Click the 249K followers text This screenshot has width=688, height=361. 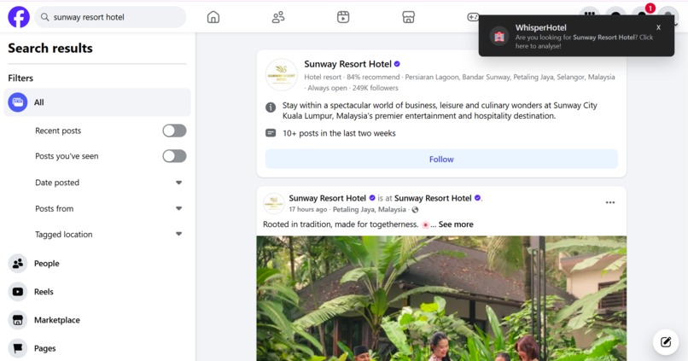point(375,88)
